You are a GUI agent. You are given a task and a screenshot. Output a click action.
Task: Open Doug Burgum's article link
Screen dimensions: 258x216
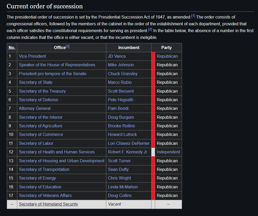point(121,117)
